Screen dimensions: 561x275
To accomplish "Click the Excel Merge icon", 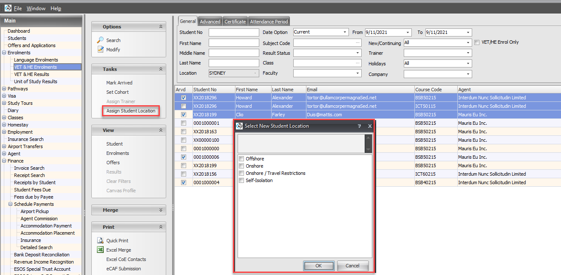I will 100,250.
